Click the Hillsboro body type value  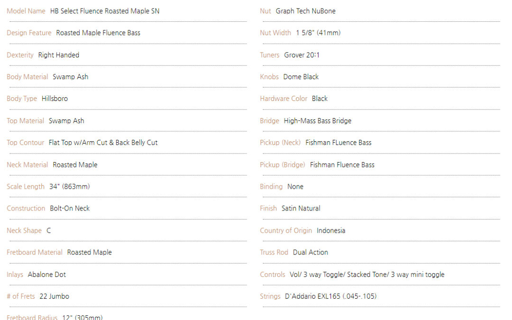55,99
